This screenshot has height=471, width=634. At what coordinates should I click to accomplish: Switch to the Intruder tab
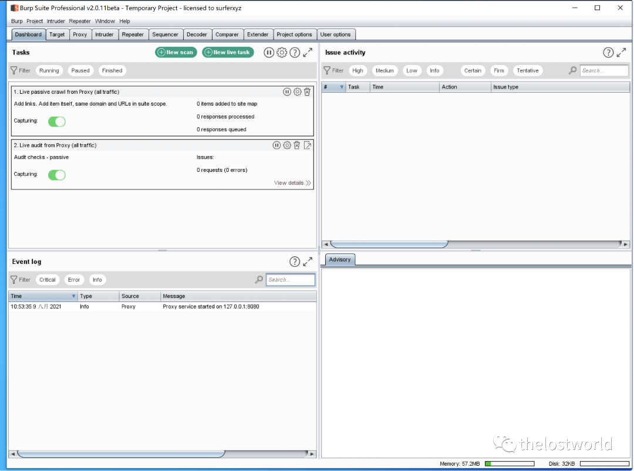tap(104, 35)
